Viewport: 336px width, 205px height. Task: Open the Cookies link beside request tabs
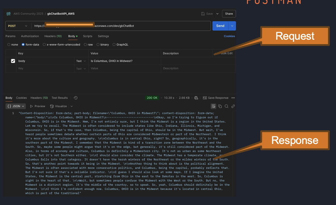(x=229, y=36)
